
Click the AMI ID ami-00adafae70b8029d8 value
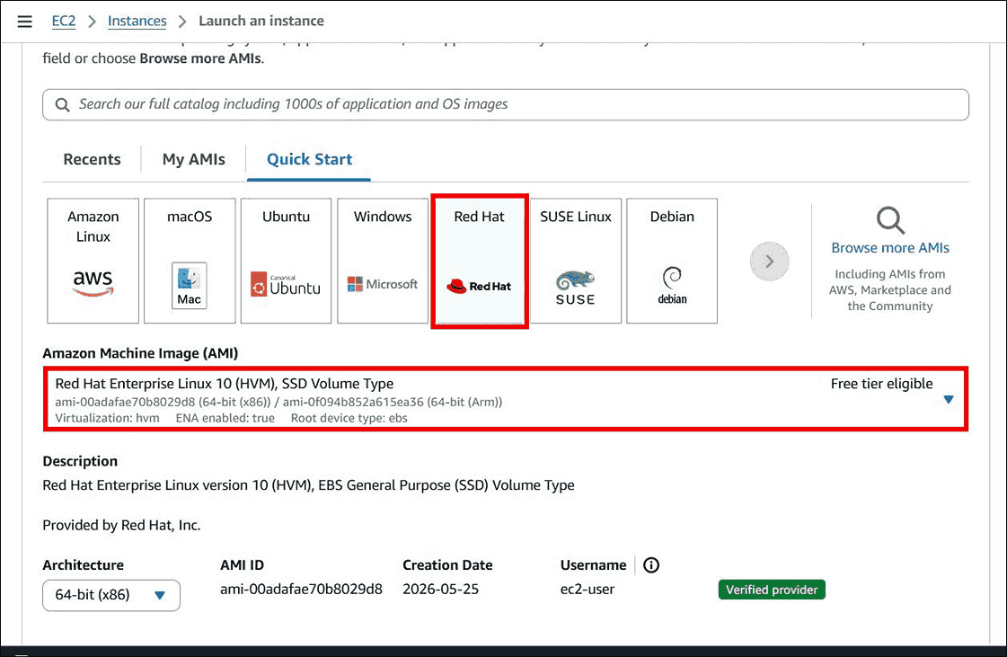pyautogui.click(x=301, y=590)
